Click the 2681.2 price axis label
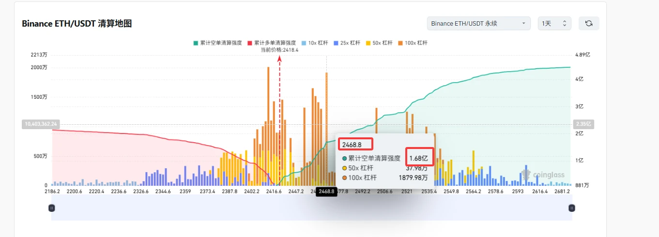 pos(562,192)
